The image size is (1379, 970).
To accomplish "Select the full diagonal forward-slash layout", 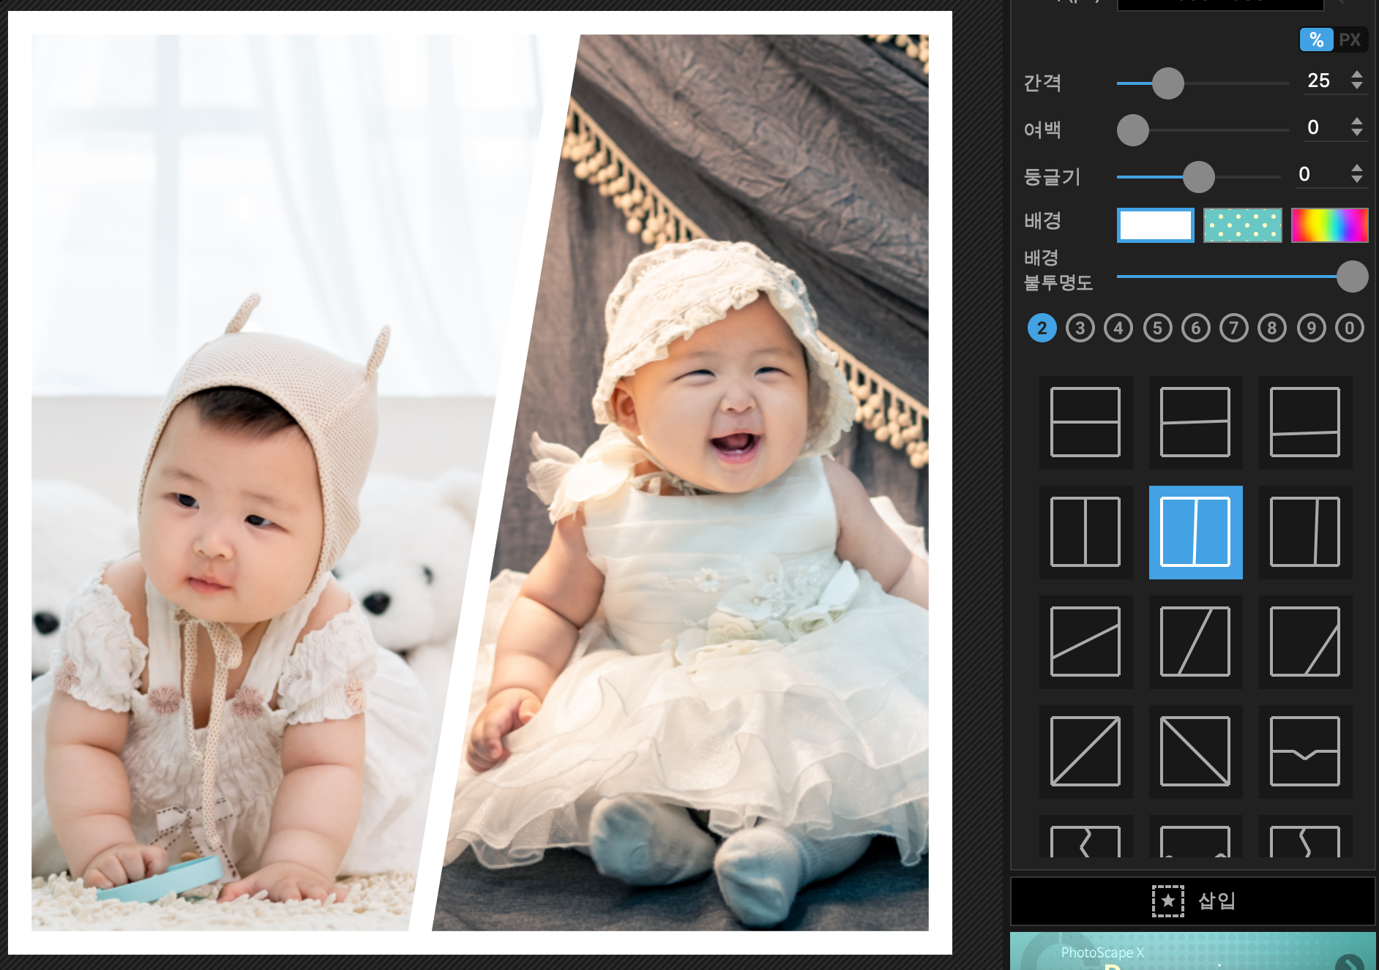I will pos(1085,751).
